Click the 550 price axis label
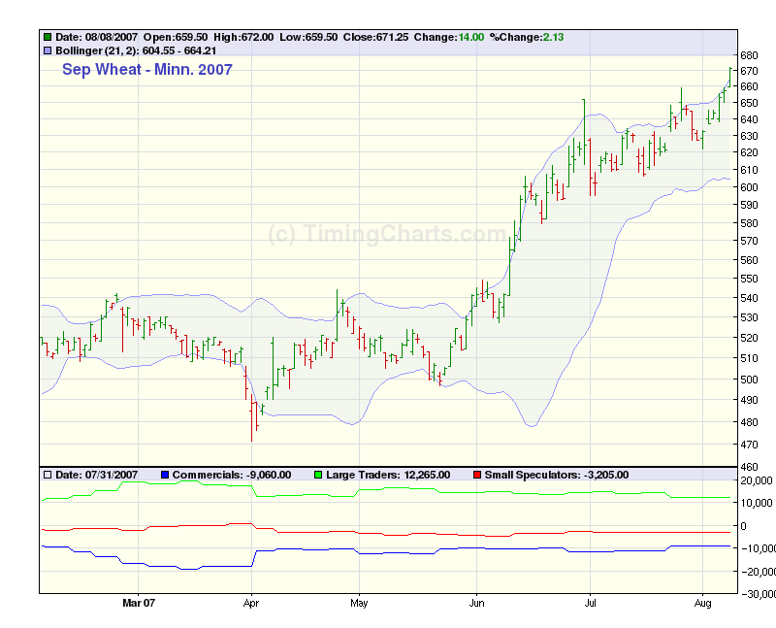Screen dimensions: 776x628 [x=749, y=279]
